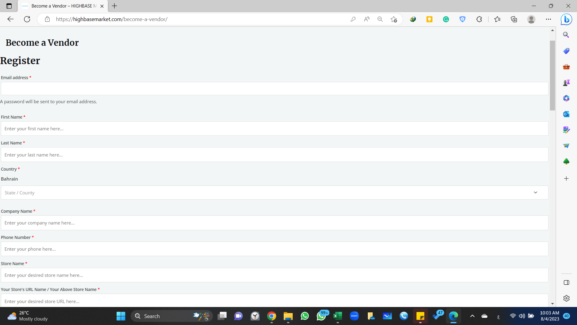Click the Last Name input field

coord(274,155)
